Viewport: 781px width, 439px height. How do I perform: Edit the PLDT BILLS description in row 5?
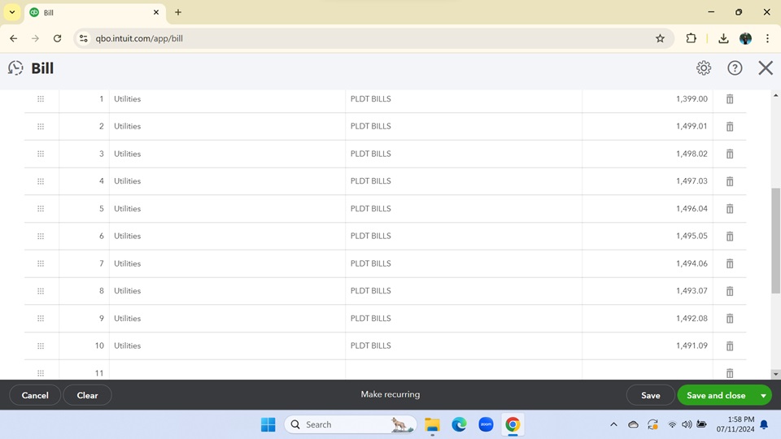pos(464,209)
